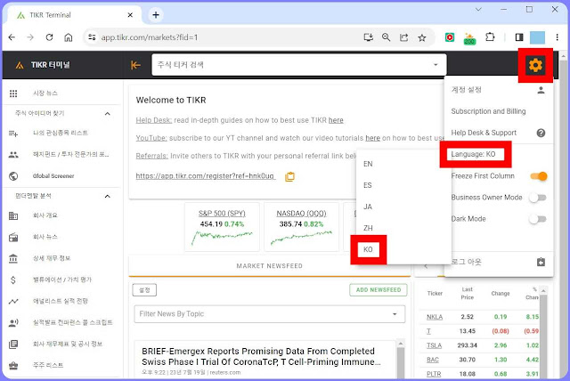Screen dimensions: 570x381
Task: Open the YouTube tutorials 'here' link
Action: (372, 138)
